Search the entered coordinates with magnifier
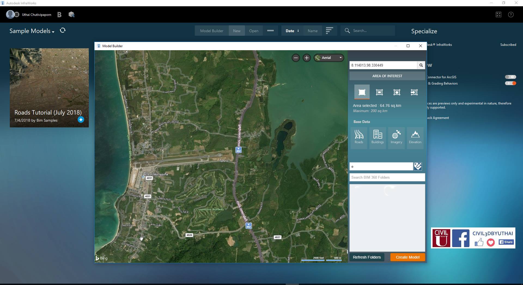The height and width of the screenshot is (285, 523). tap(421, 65)
